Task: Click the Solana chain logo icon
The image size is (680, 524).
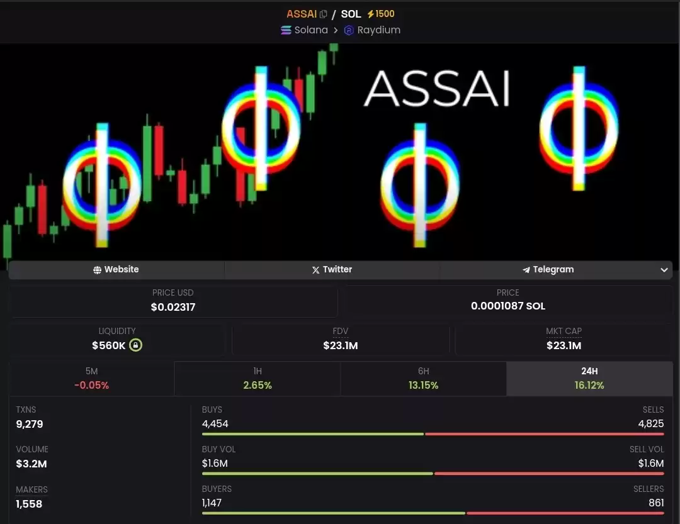Action: (286, 30)
